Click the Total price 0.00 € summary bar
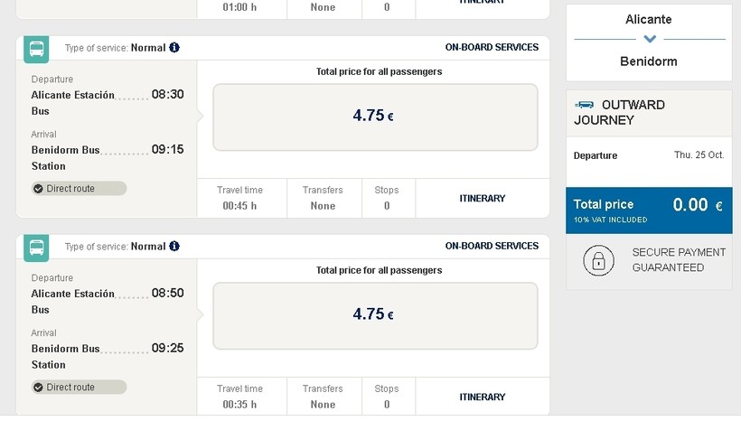 [x=648, y=211]
